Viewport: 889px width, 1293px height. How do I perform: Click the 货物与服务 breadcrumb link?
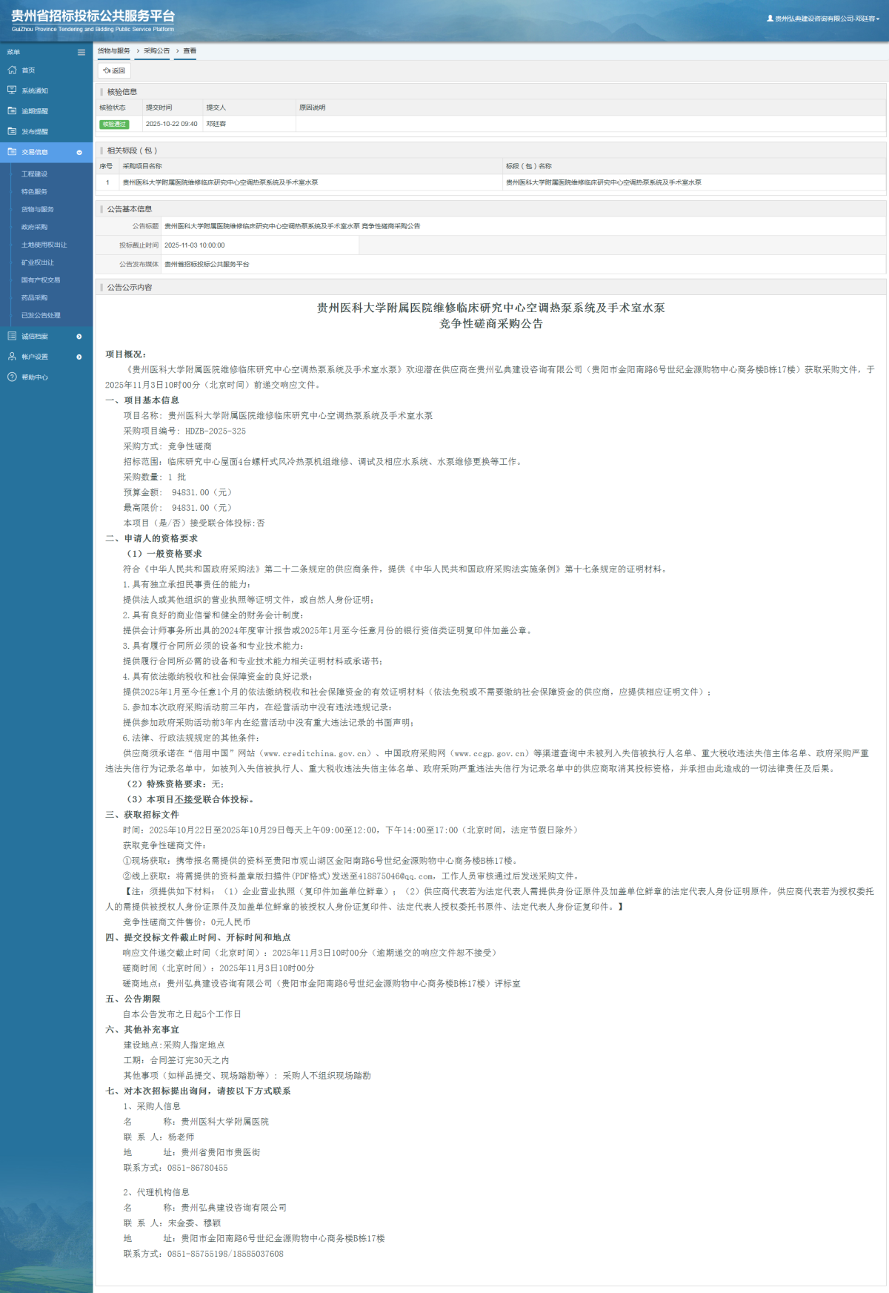(114, 51)
